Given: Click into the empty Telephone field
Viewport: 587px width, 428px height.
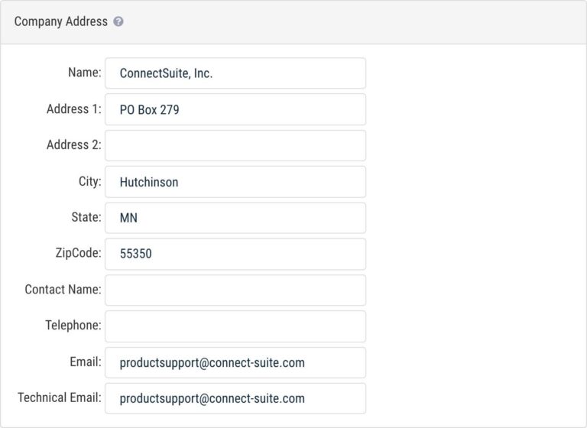Looking at the screenshot, I should [x=235, y=326].
